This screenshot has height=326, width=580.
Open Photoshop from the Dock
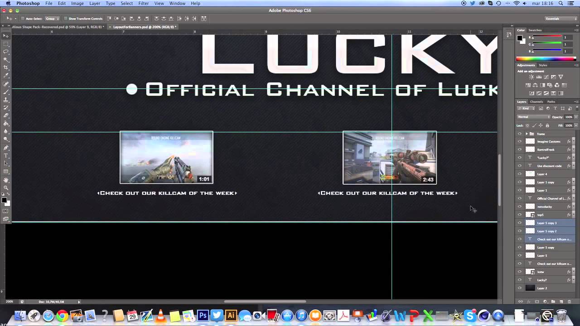coord(203,316)
